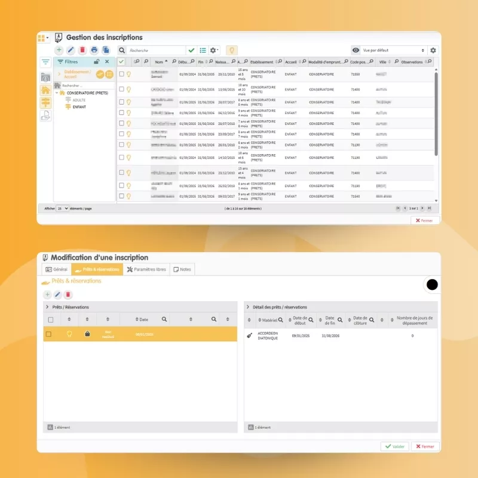Open the Vue par défaut dropdown
This screenshot has width=478, height=478.
click(393, 51)
